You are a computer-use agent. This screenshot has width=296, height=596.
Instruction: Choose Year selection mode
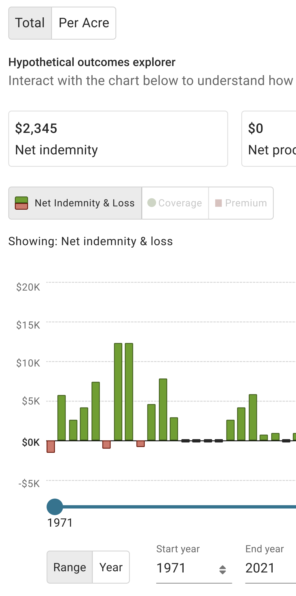[111, 567]
